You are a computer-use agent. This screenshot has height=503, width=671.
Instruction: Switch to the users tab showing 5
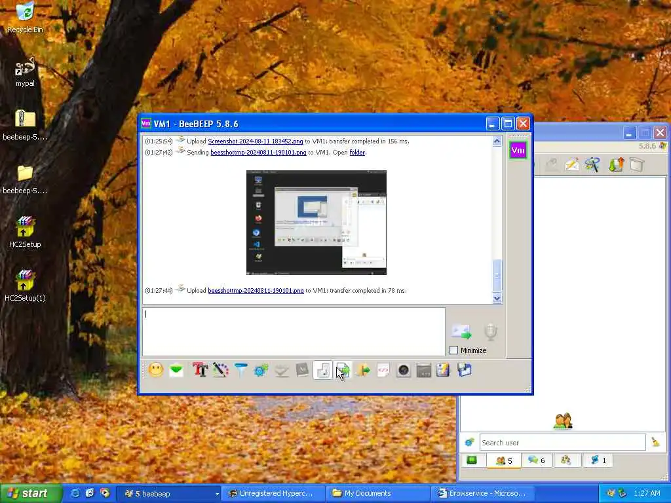tap(504, 460)
